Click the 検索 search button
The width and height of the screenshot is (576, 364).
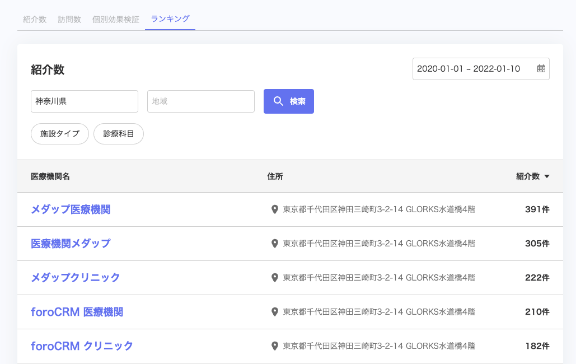[x=289, y=101]
